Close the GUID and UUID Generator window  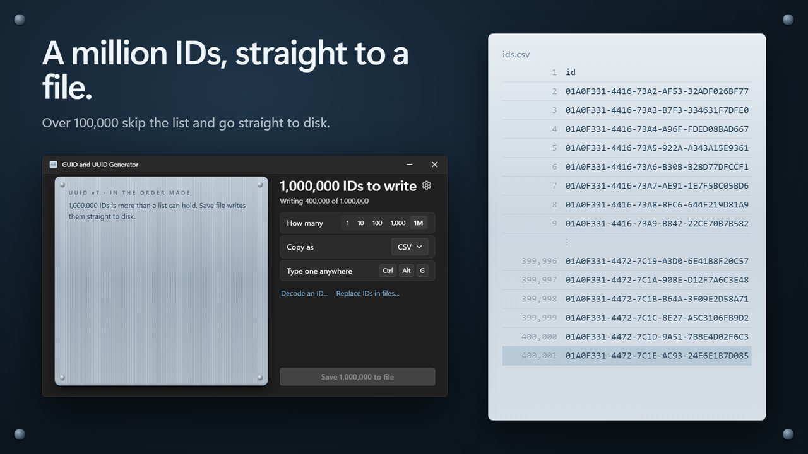(x=434, y=165)
